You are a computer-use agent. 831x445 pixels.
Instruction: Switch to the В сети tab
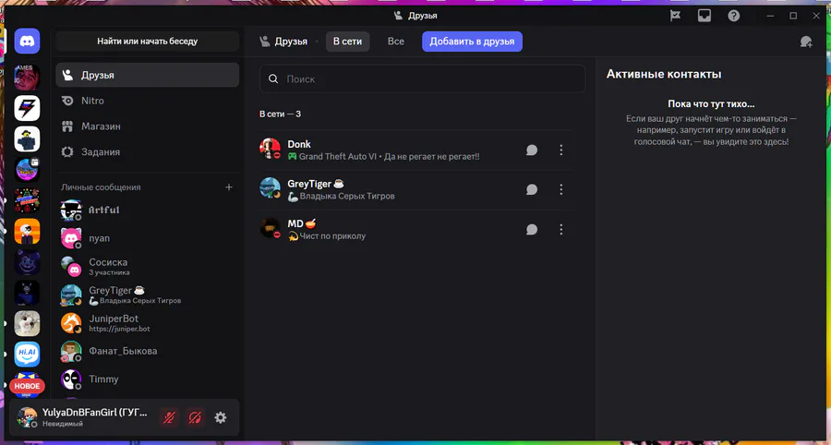[x=348, y=42]
